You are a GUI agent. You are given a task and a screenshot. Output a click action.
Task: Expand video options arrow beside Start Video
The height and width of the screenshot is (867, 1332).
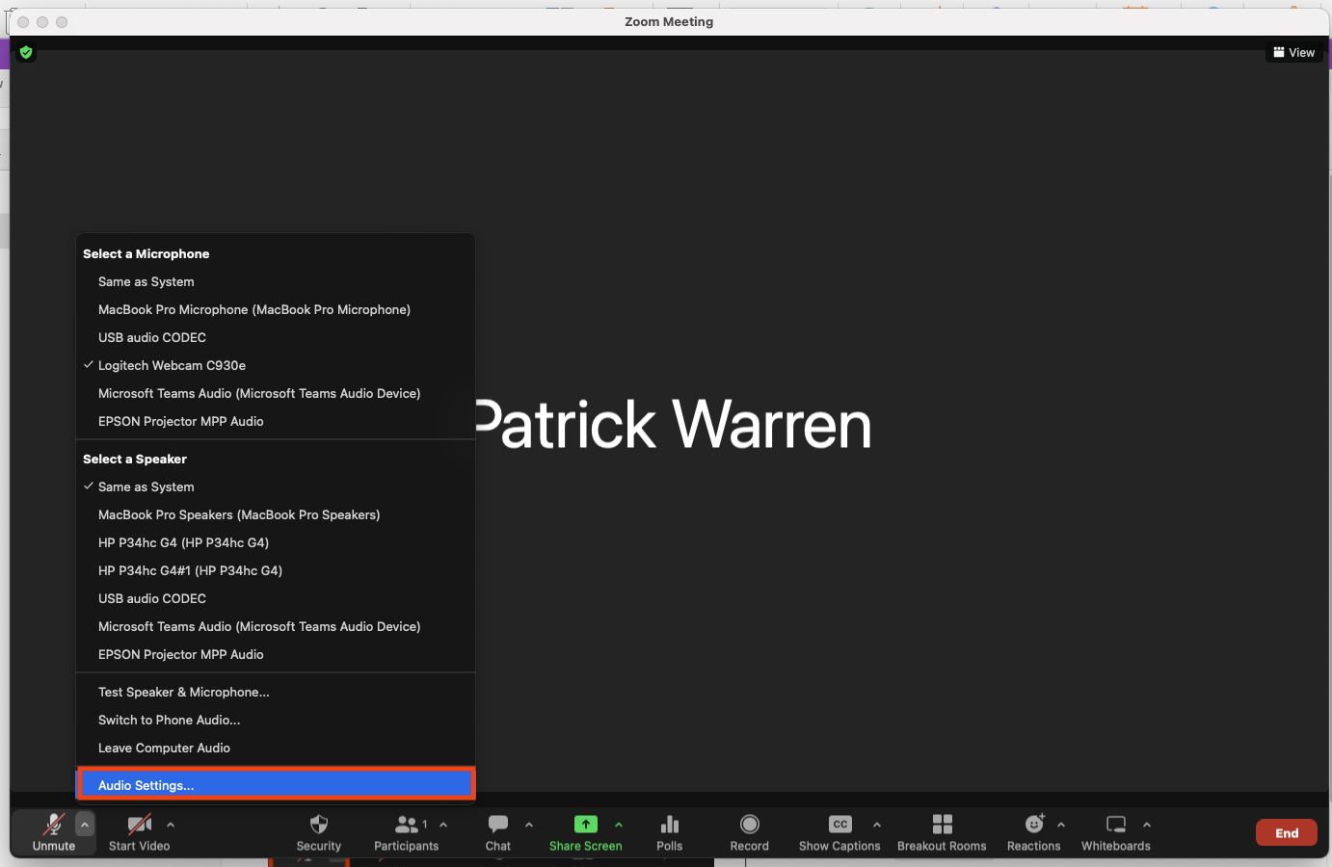point(171,825)
